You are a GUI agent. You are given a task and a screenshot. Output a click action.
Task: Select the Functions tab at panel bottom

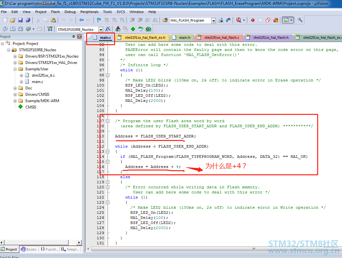[x=50, y=249]
